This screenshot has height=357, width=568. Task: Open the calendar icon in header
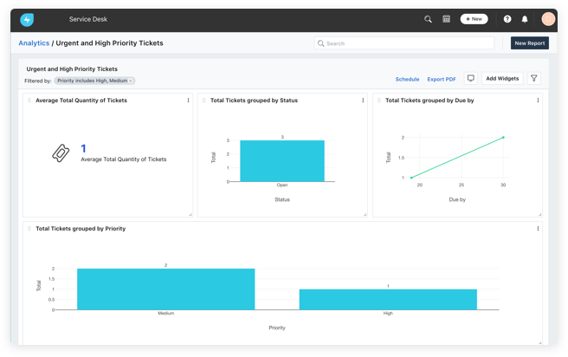coord(447,19)
